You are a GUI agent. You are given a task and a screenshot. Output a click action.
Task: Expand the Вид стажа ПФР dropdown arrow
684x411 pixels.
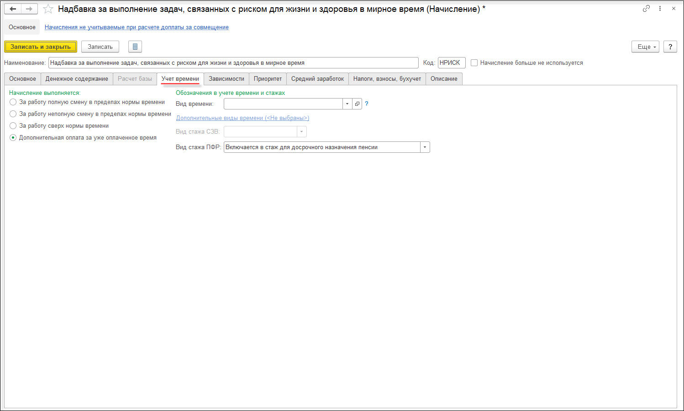[425, 147]
